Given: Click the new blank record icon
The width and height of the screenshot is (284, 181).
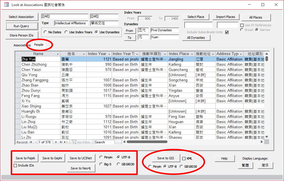Looking at the screenshot, I should (x=66, y=142).
